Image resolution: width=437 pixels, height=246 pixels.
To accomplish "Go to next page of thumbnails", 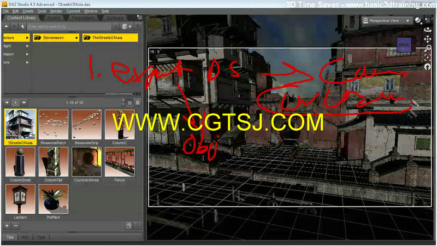I will [x=24, y=103].
